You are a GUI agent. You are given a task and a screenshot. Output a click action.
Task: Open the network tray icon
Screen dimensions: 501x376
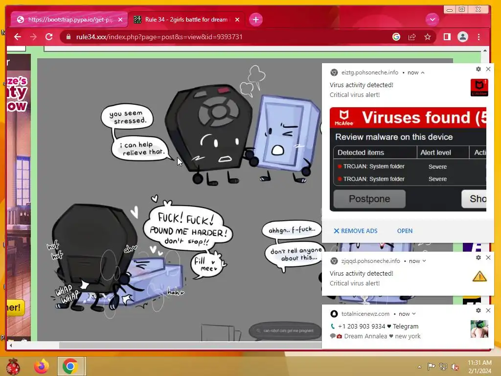pos(443,367)
